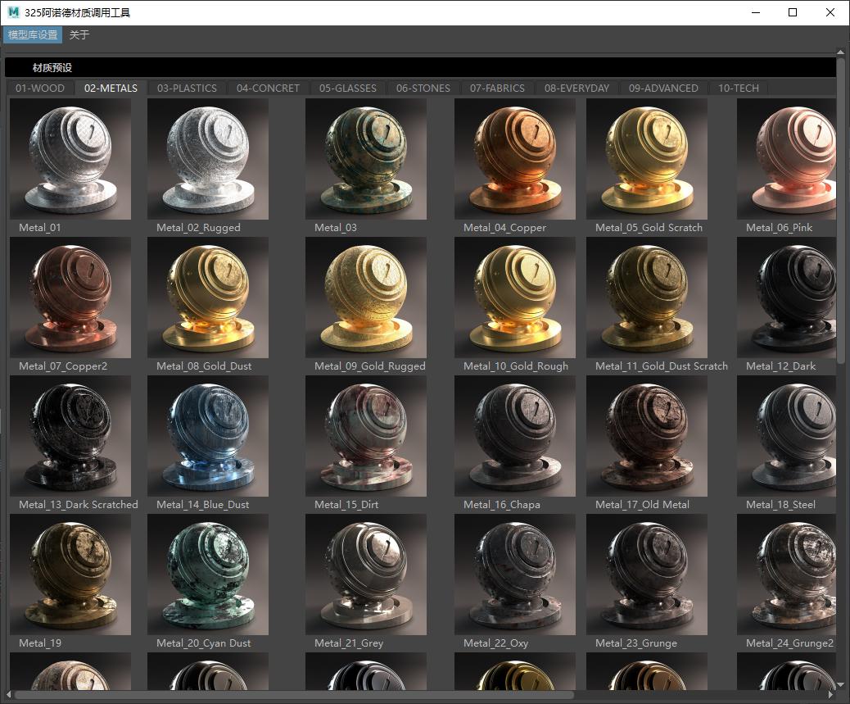Select the Metal_12_Dark sphere thumbnail
Screen dimensions: 850x704
(x=786, y=297)
